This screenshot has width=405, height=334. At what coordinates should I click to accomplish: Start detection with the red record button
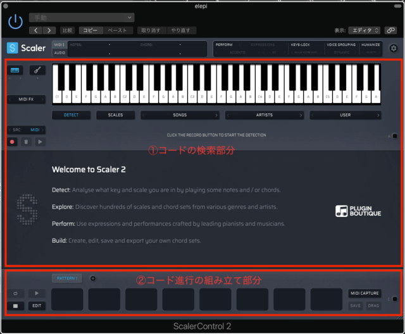(x=12, y=142)
